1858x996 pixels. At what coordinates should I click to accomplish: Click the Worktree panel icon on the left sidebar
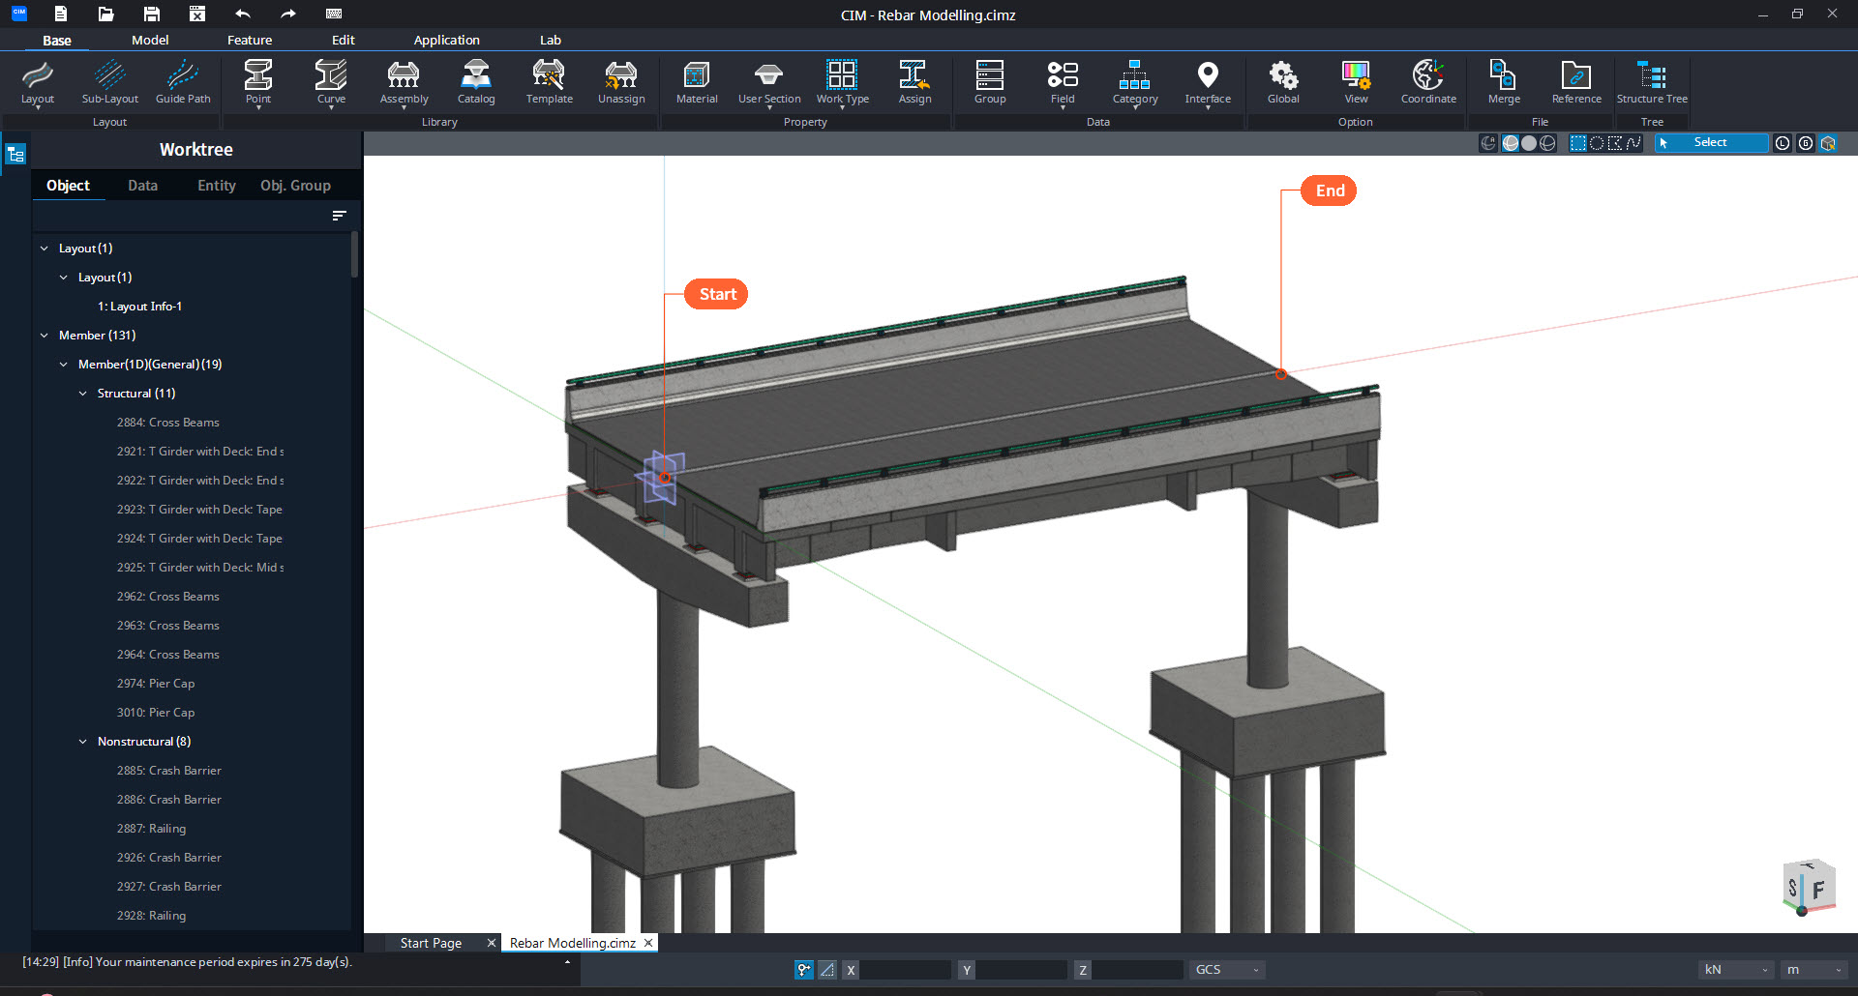pyautogui.click(x=15, y=154)
